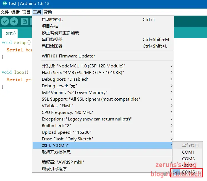
Task: Open the 编辑 menu
Action: [x=15, y=12]
